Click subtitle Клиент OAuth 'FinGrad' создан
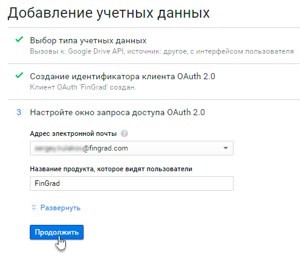Image resolution: width=300 pixels, height=259 pixels. click(83, 87)
